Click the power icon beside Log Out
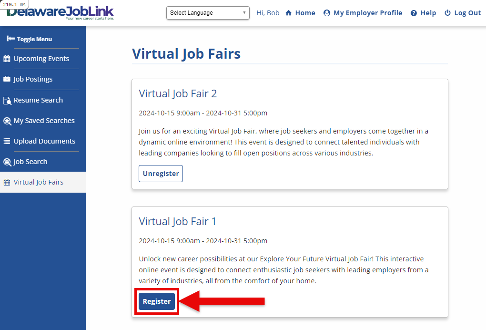486x330 pixels. pyautogui.click(x=447, y=13)
